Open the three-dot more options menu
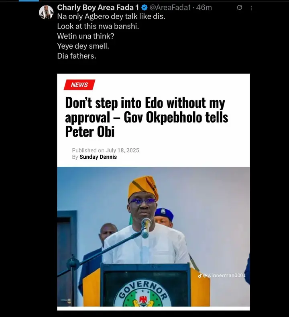This screenshot has height=317, width=289. [251, 8]
